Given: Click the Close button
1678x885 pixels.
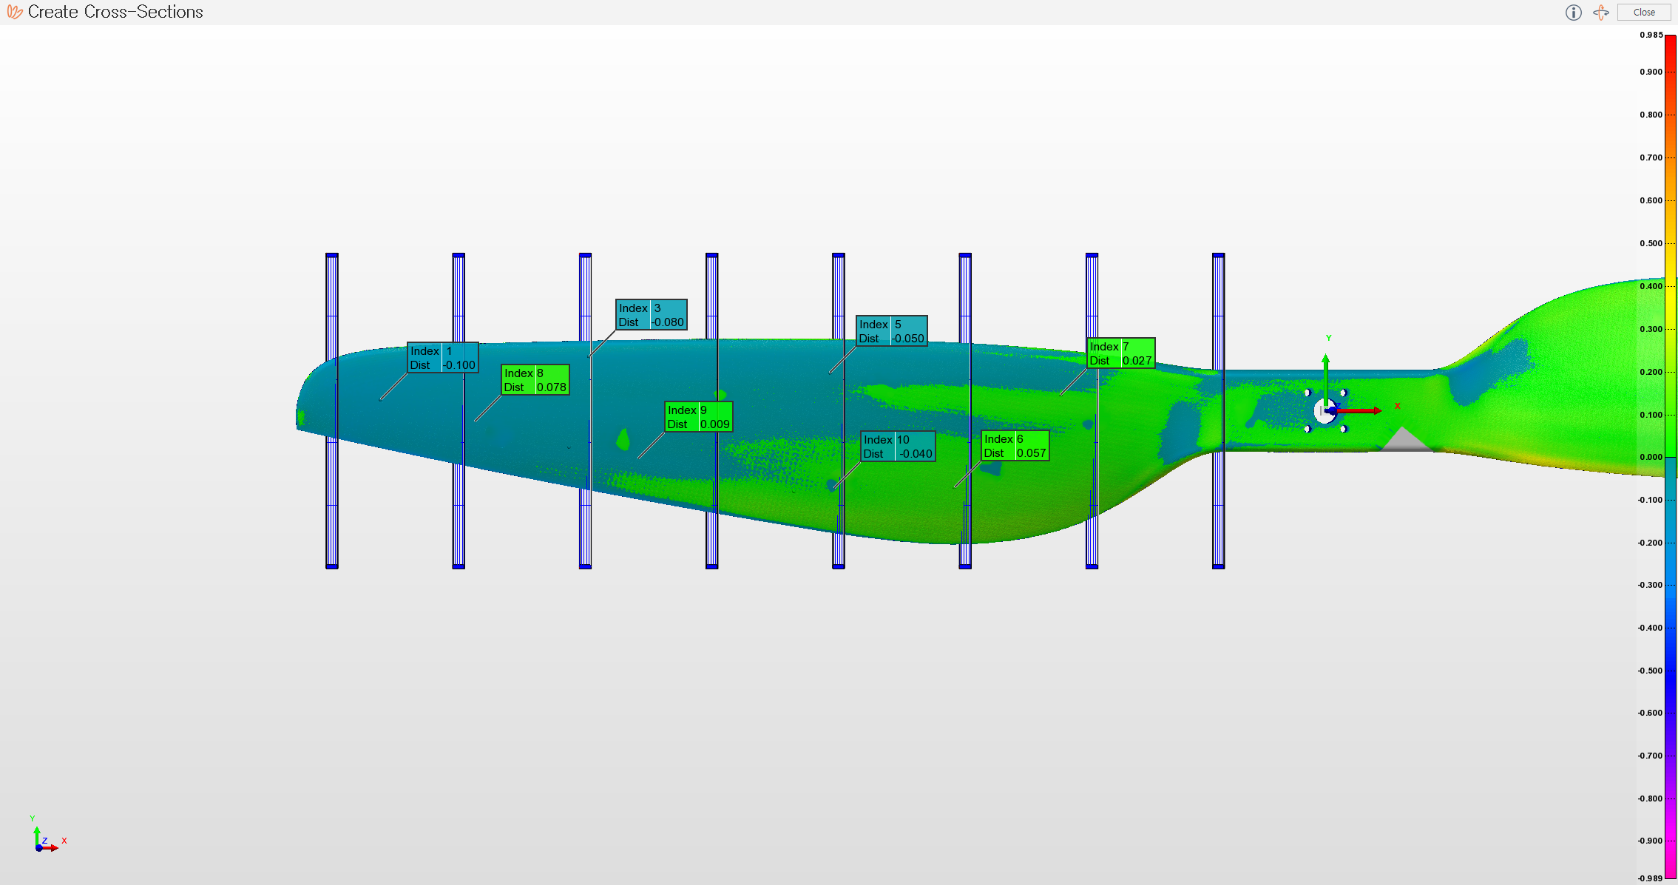Looking at the screenshot, I should (x=1644, y=13).
